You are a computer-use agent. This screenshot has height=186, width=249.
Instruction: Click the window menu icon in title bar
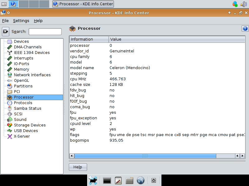(x=3, y=13)
